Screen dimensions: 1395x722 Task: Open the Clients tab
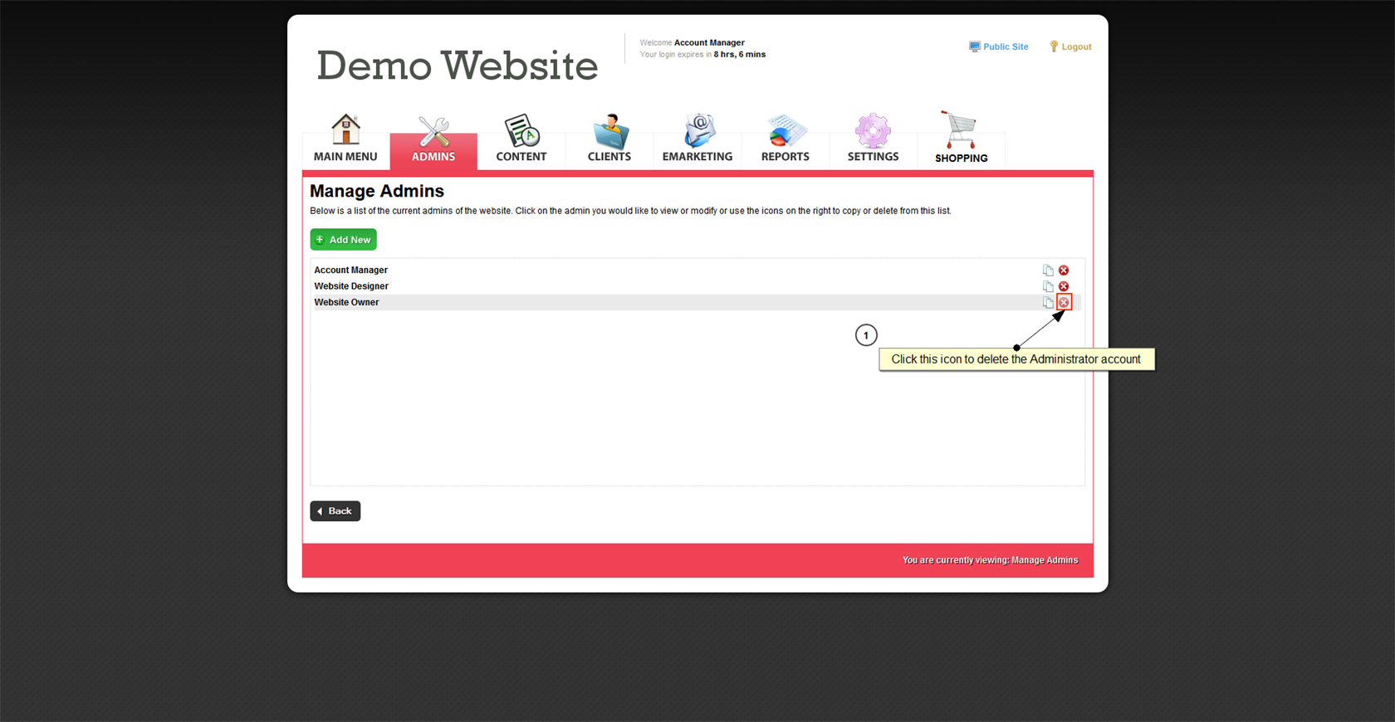(609, 139)
